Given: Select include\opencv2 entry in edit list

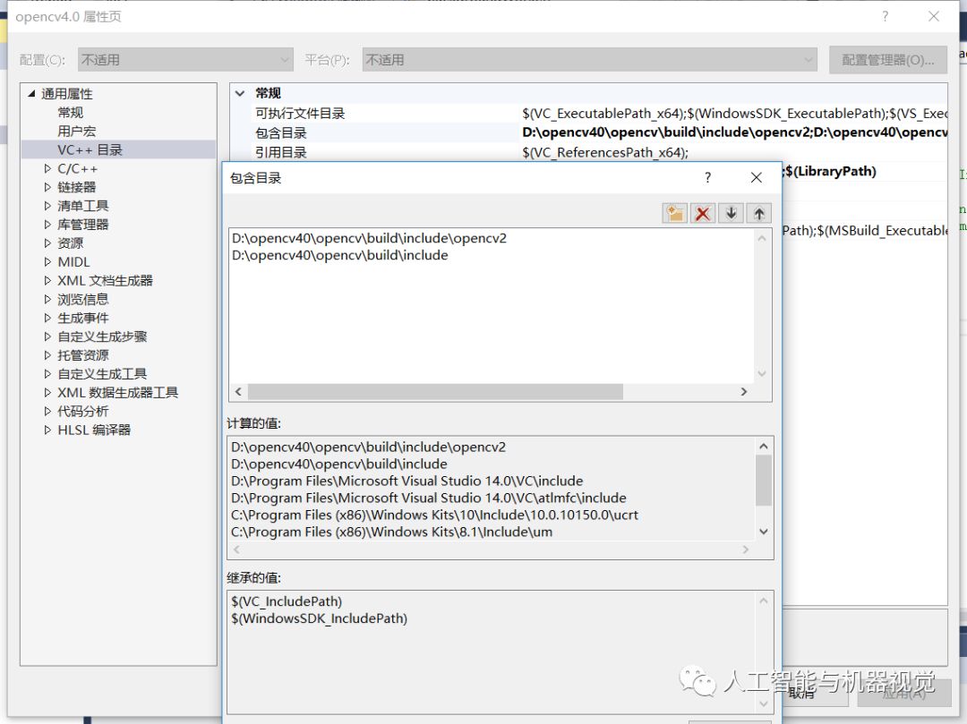Looking at the screenshot, I should (370, 238).
